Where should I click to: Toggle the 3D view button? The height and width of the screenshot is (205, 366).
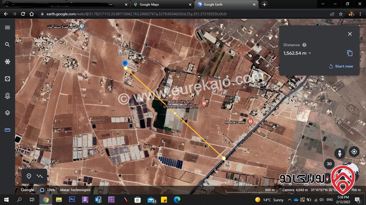pos(329,164)
